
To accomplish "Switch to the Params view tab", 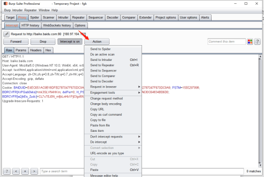I will point(21,50).
